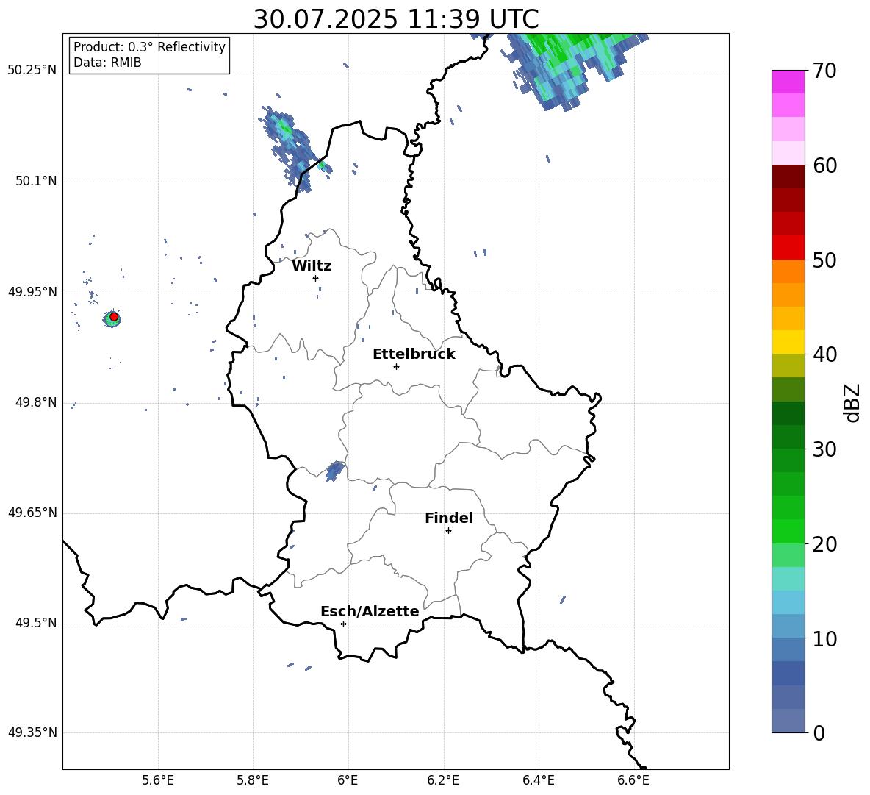Click the 5.8°E longitude label
This screenshot has width=870, height=795.
click(253, 780)
